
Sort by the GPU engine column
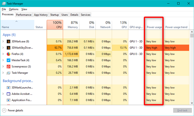click(x=136, y=25)
